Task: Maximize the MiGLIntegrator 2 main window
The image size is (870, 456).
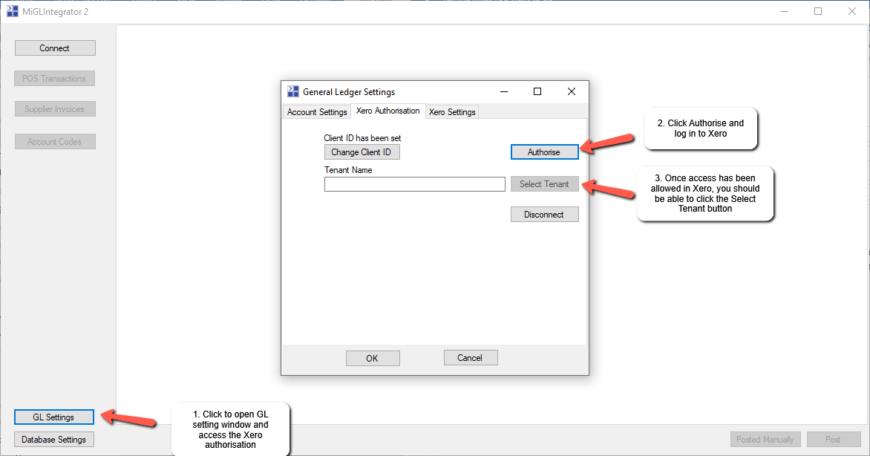Action: click(818, 11)
